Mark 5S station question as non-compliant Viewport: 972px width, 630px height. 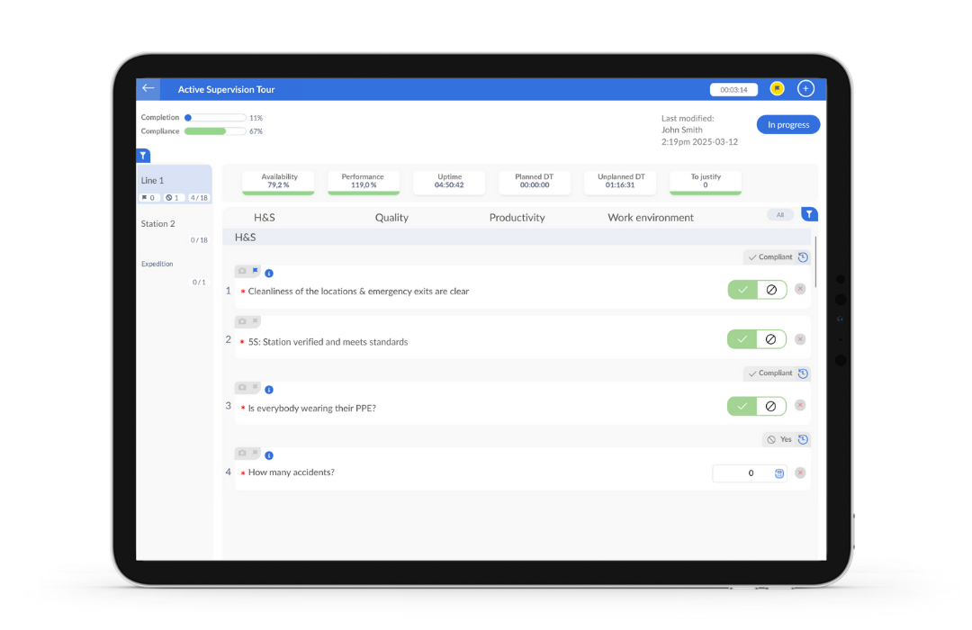(771, 339)
